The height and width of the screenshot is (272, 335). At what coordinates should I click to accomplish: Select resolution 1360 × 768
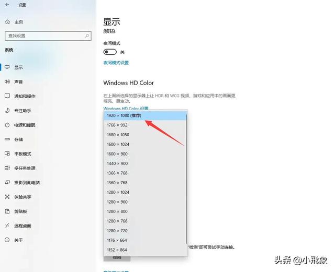(145, 183)
